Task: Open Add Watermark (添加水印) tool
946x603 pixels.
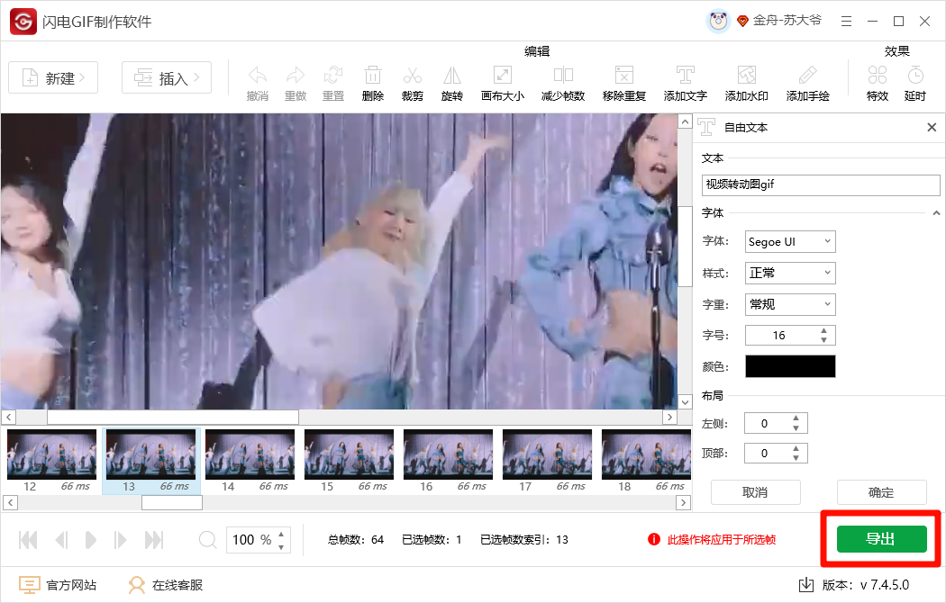Action: pyautogui.click(x=746, y=83)
